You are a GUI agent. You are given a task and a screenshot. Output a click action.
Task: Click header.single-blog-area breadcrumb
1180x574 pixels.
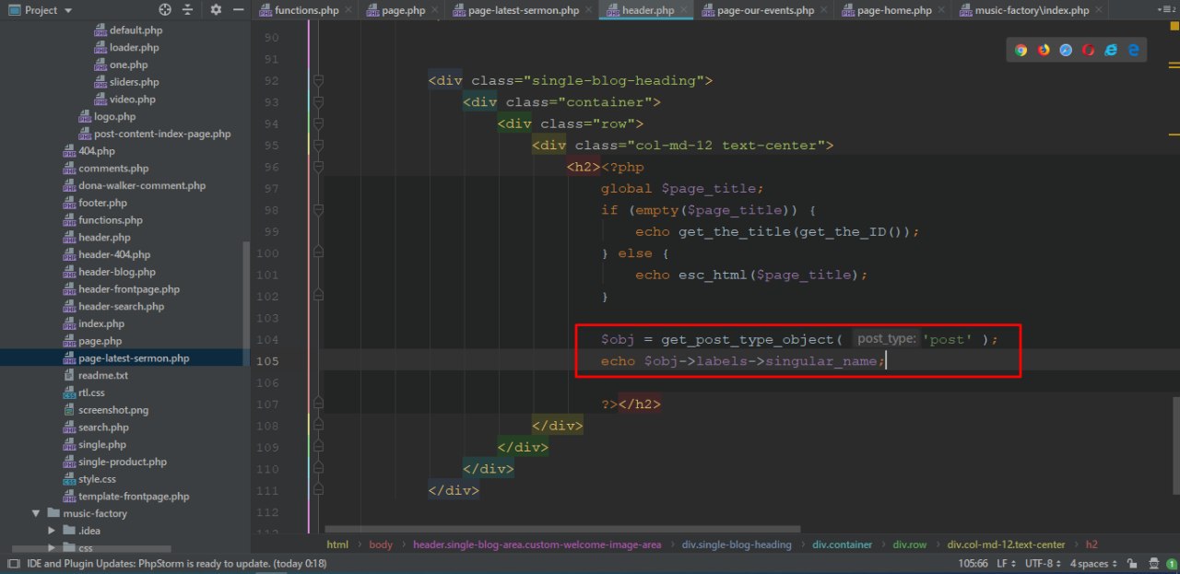coord(537,545)
